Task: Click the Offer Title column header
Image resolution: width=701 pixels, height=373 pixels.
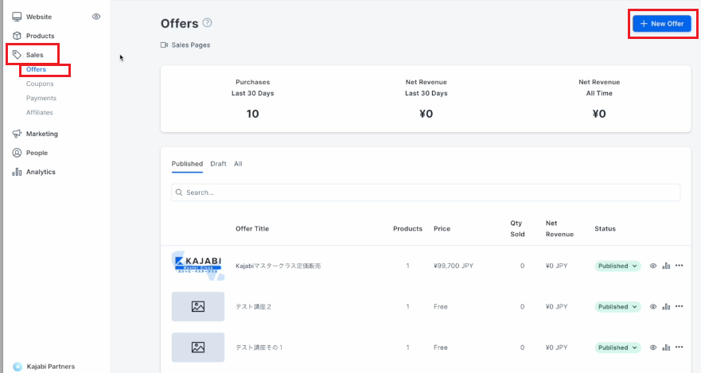Action: [x=252, y=229]
